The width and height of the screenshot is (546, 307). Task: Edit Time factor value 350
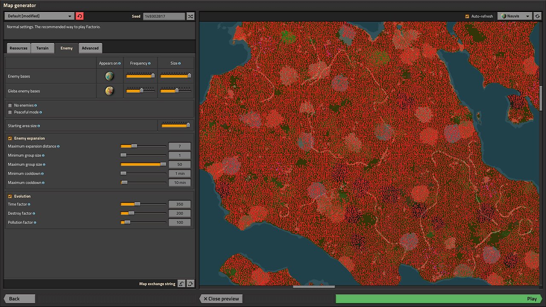click(180, 204)
